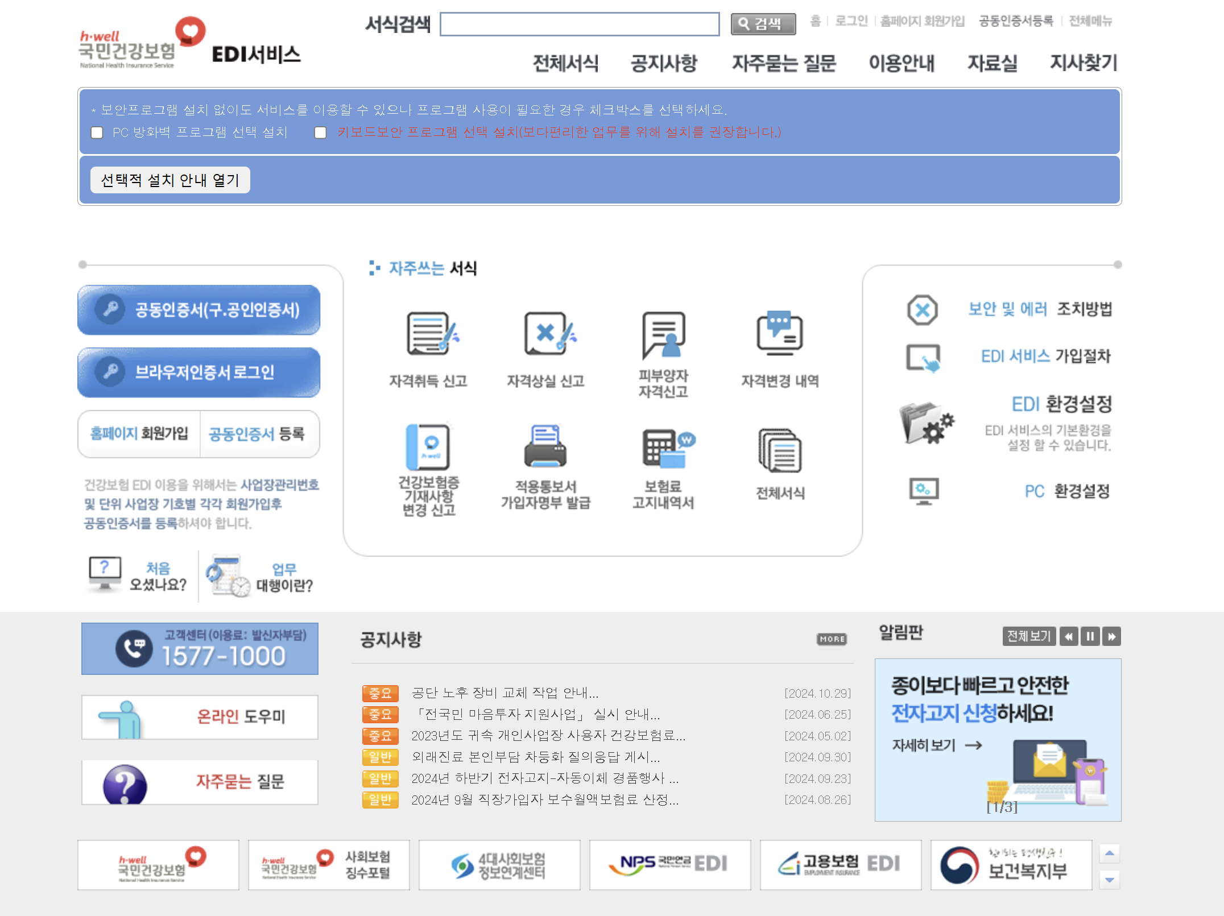Log in with 공동인증서(구.공인인증서) button
1224x916 pixels.
pyautogui.click(x=199, y=310)
